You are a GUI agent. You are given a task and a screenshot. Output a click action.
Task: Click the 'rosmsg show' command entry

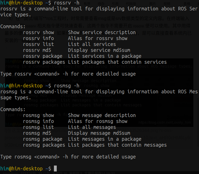point(38,115)
